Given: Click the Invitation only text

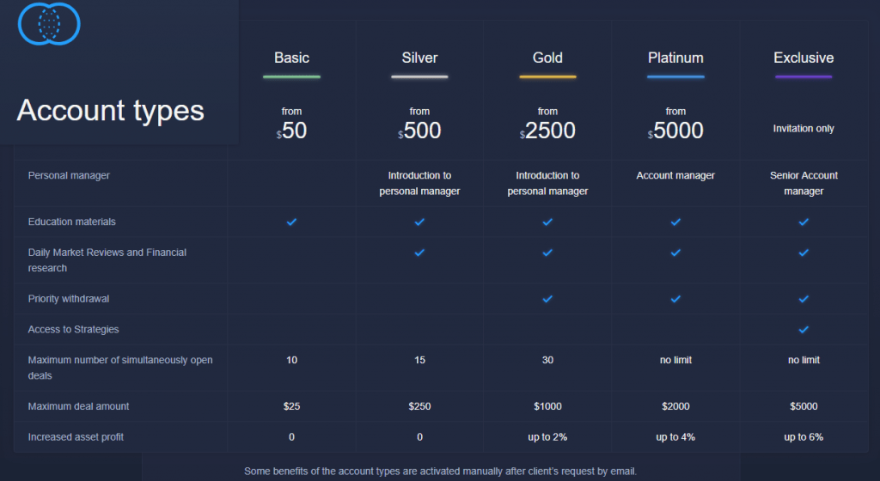Looking at the screenshot, I should tap(804, 129).
